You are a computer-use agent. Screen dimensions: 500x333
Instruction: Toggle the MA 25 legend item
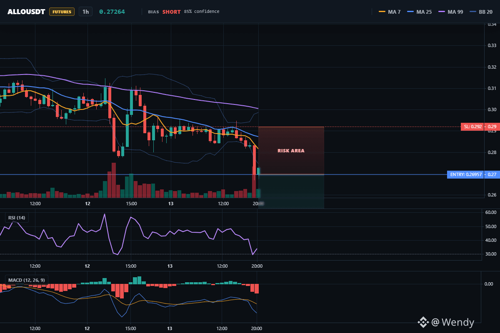419,12
